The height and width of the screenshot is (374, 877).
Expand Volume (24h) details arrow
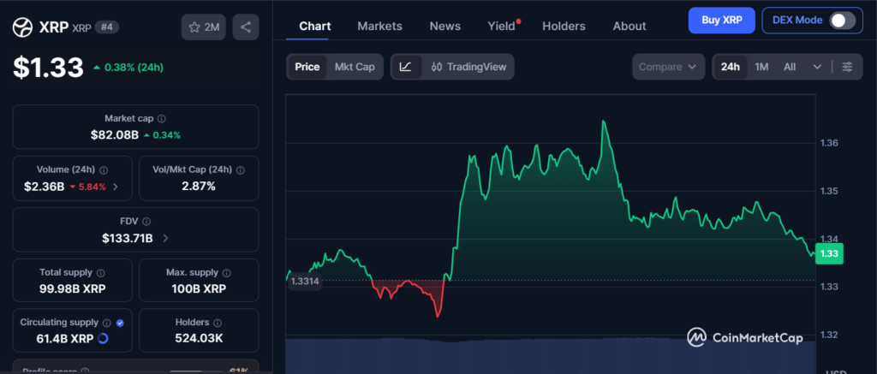click(116, 186)
